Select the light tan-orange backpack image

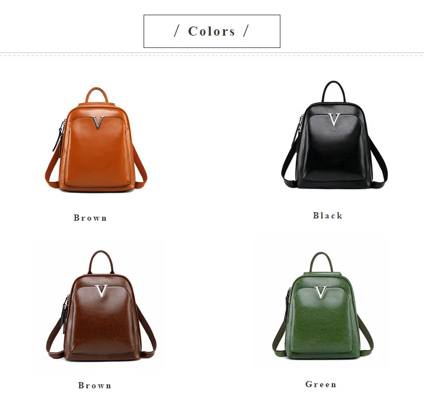point(96,140)
